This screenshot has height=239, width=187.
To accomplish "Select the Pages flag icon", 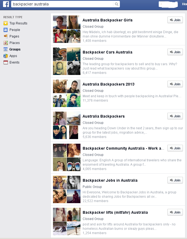I will point(6,36).
